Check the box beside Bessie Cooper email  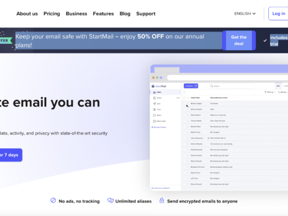click(184, 103)
